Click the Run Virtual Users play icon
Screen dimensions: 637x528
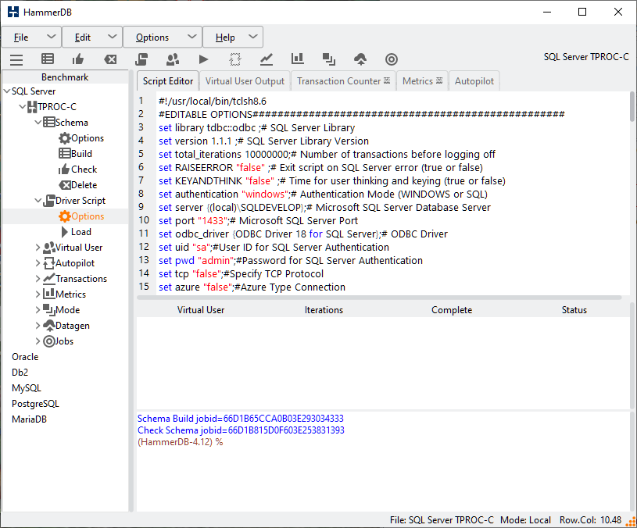[203, 59]
